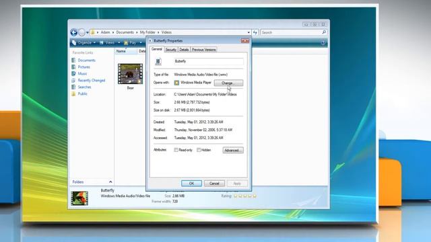Select Adam in the address breadcrumb
431x242 pixels.
click(x=105, y=32)
